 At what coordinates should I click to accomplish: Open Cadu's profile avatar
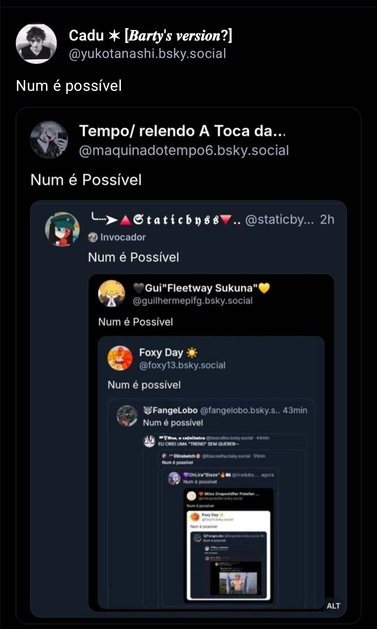[36, 44]
